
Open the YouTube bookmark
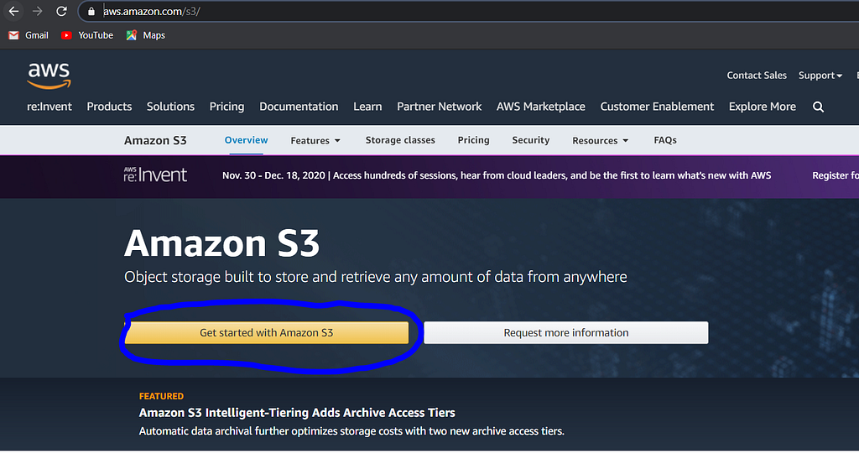87,35
